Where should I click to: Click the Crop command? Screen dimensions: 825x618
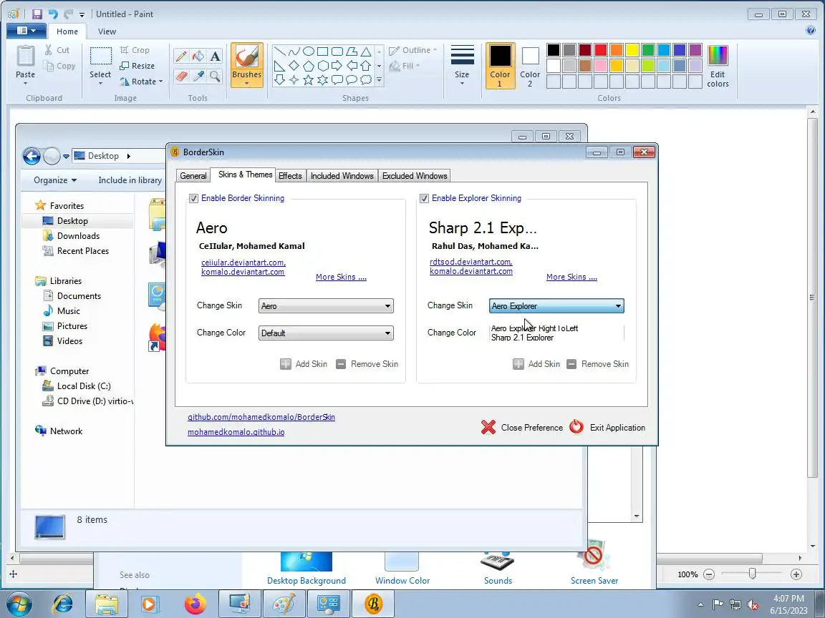135,50
